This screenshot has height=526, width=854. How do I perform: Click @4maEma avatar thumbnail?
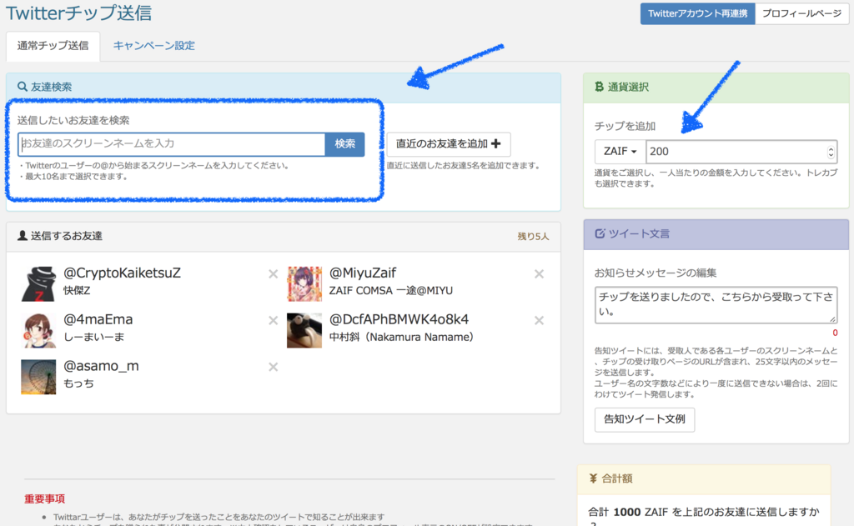click(x=38, y=330)
